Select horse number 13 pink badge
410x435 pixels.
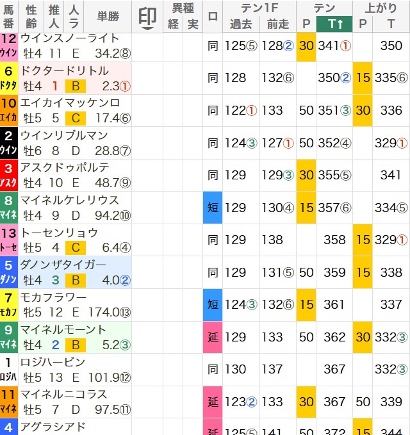click(9, 240)
